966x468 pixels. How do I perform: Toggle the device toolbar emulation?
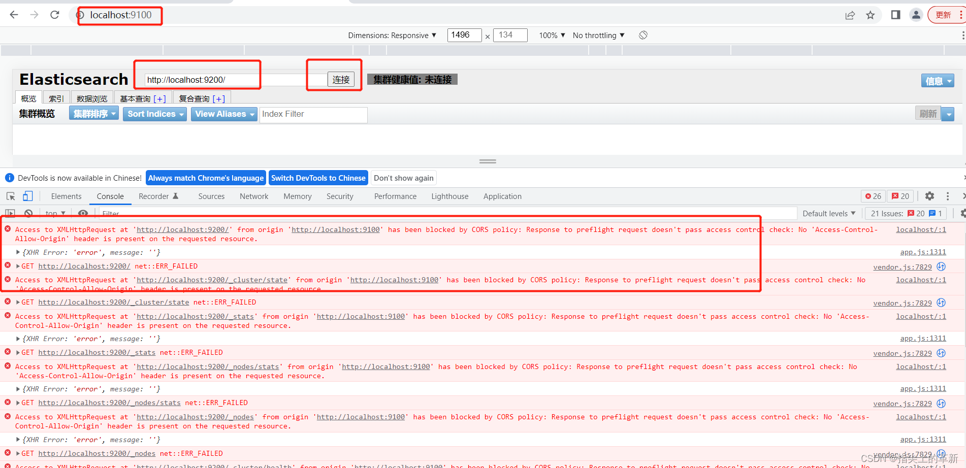point(28,196)
